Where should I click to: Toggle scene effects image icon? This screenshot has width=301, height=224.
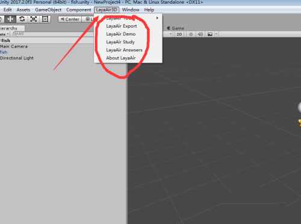coord(210,34)
